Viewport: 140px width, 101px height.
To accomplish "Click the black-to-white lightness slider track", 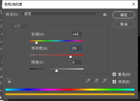I will (57, 69).
